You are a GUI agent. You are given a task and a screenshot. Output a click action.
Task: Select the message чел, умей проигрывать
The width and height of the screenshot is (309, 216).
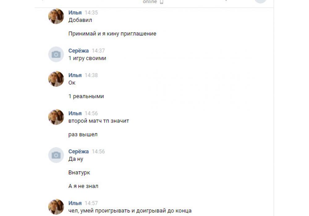pos(130,211)
